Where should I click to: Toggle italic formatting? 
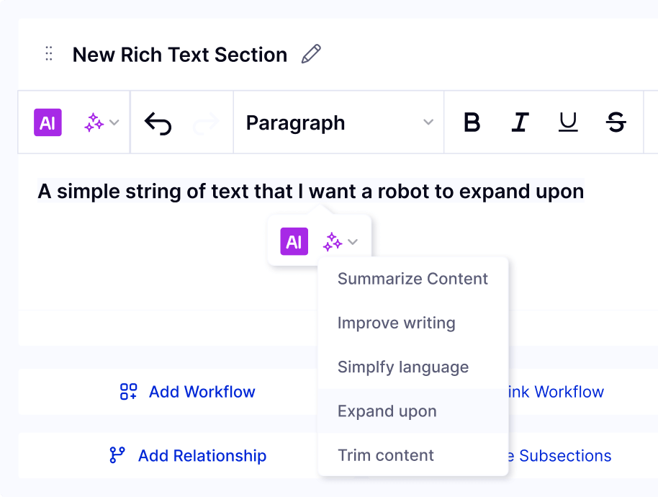tap(520, 122)
